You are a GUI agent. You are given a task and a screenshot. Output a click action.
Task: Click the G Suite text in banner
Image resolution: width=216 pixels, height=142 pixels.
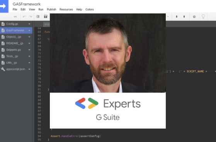[108, 117]
